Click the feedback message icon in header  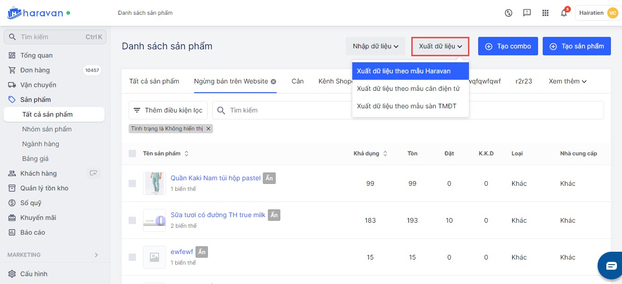click(527, 13)
